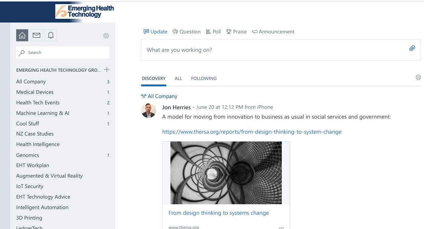Viewport: 424px width, 229px height.
Task: Open the notifications bell icon
Action: [50, 35]
